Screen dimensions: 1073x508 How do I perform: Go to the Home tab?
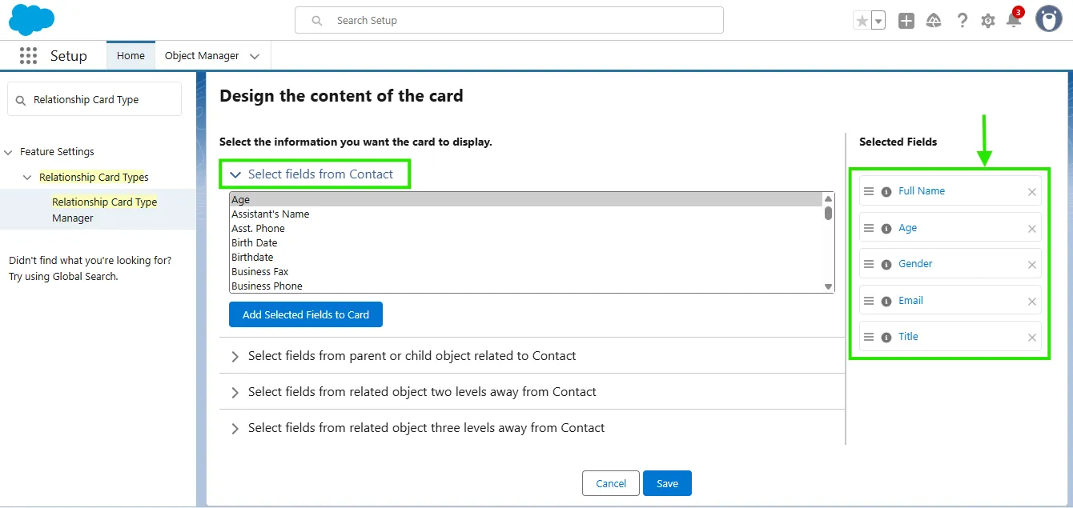click(x=131, y=56)
